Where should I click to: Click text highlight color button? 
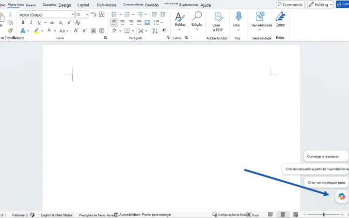tap(36, 31)
